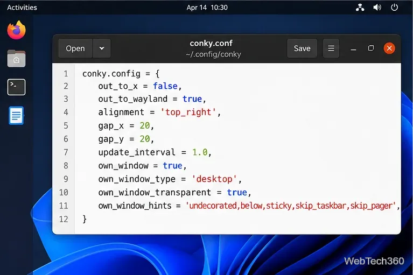Open Terminal from the dock
The height and width of the screenshot is (275, 413).
16,87
